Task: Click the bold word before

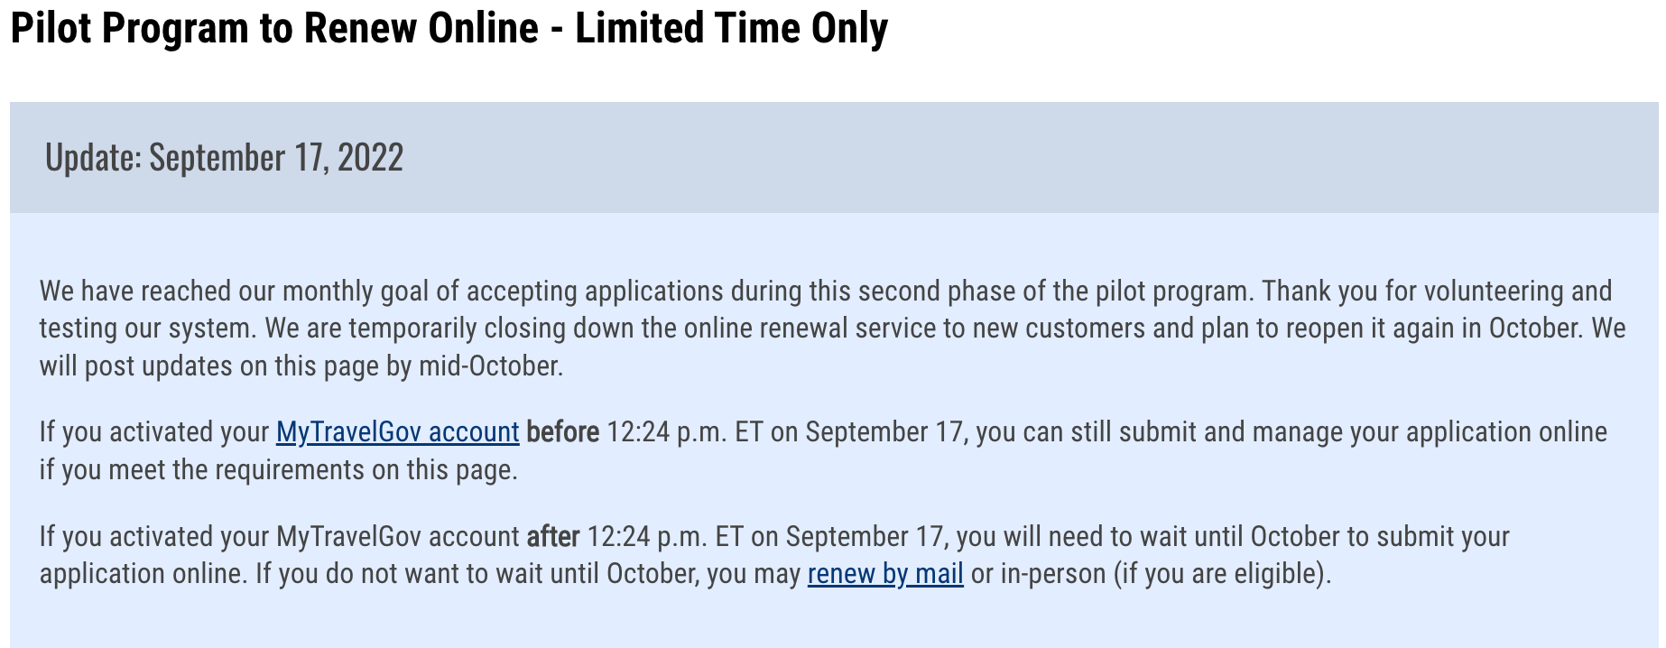Action: click(563, 432)
